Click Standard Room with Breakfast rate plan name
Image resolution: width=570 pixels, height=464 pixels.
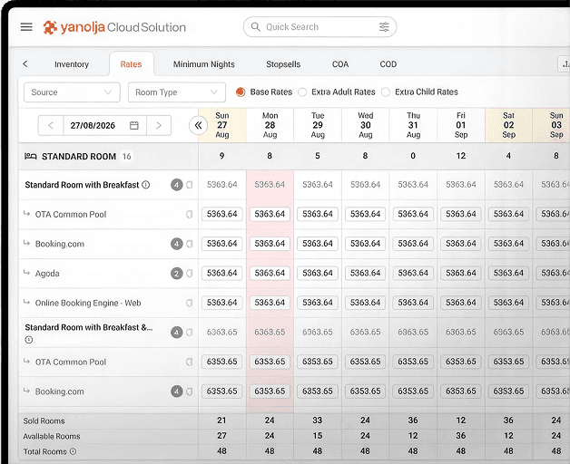tap(83, 185)
